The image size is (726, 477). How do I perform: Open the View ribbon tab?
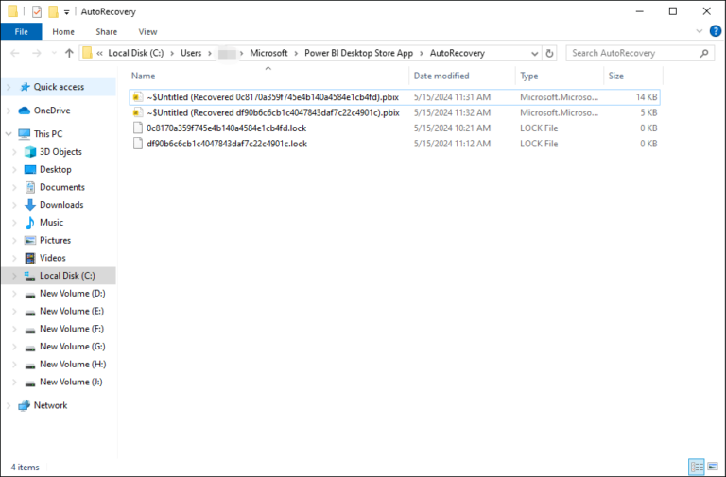[147, 31]
